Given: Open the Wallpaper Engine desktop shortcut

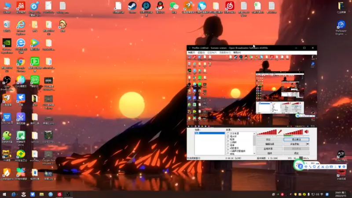Looking at the screenshot, I should [x=341, y=28].
